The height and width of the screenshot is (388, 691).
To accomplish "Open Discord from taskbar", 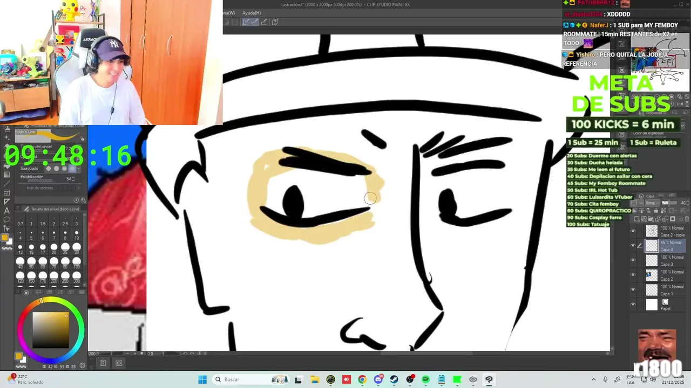I will pos(378,379).
